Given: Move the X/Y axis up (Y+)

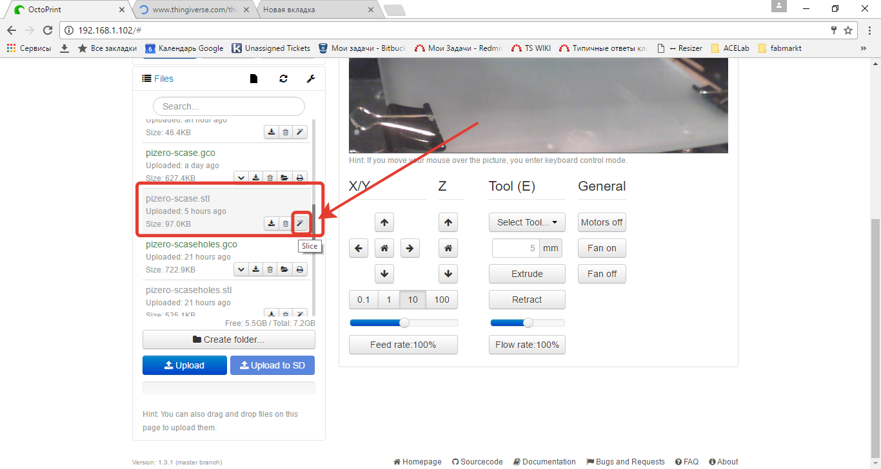Looking at the screenshot, I should (x=384, y=222).
